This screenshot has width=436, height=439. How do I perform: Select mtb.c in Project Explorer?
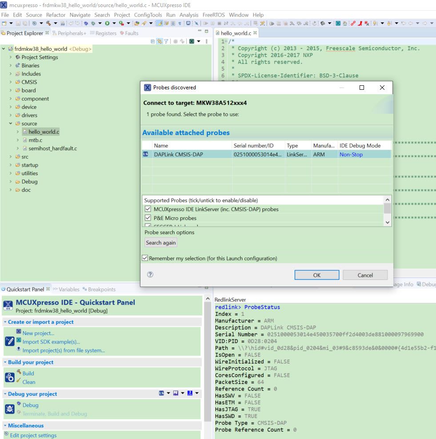[35, 140]
